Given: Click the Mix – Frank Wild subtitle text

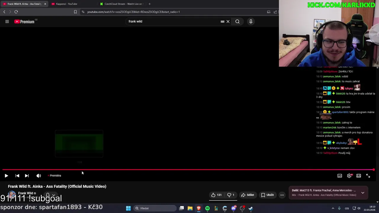Looking at the screenshot, I should (324, 195).
